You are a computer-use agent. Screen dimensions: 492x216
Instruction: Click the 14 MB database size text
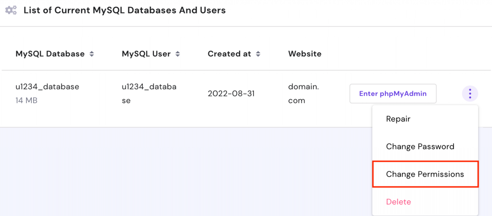(x=26, y=101)
